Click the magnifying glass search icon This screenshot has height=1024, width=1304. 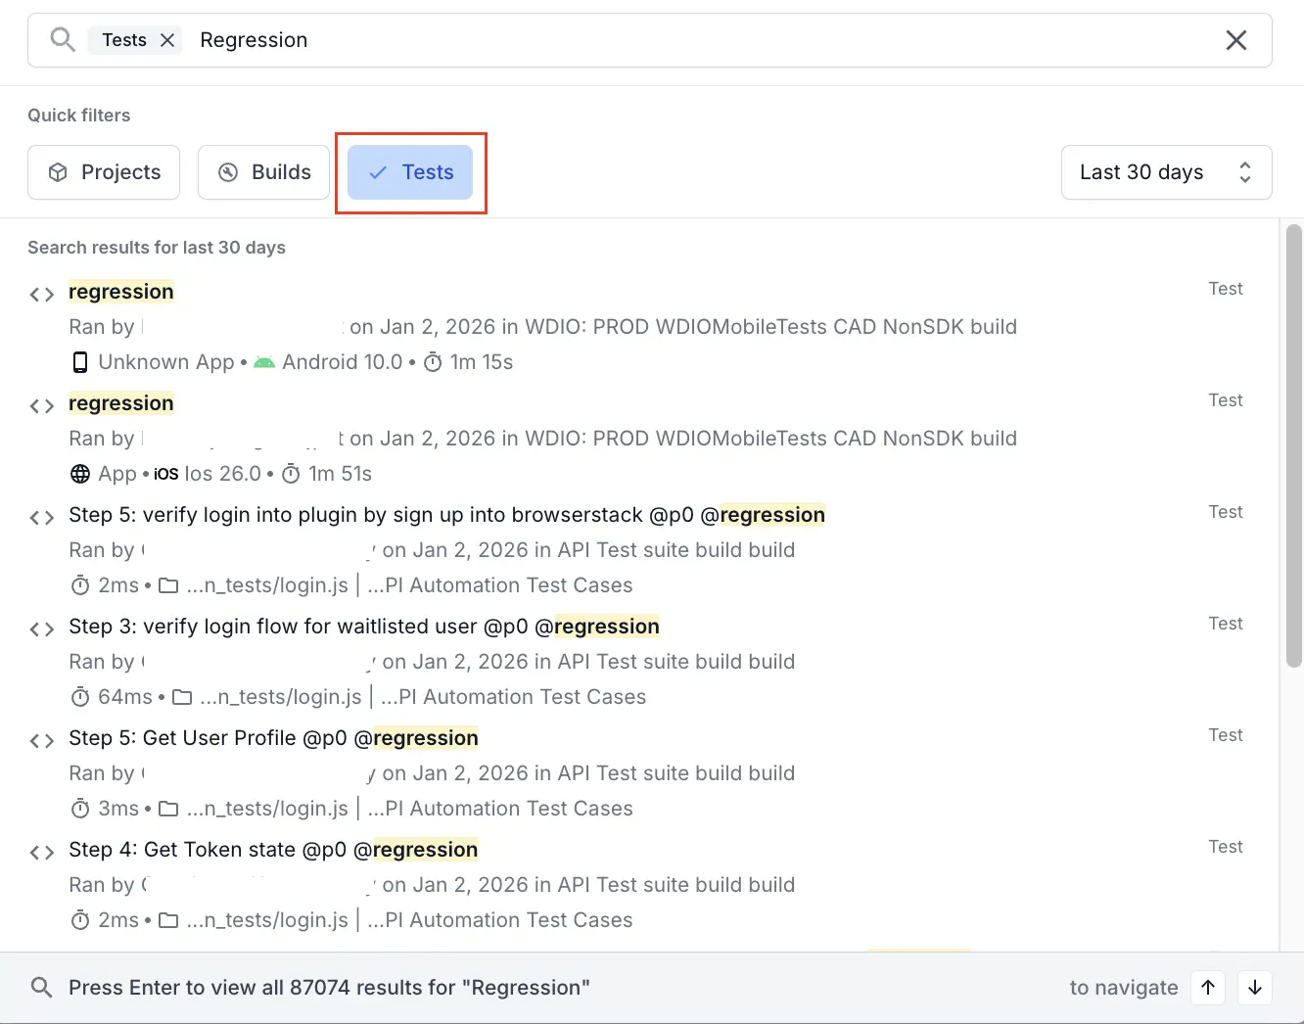[x=63, y=40]
